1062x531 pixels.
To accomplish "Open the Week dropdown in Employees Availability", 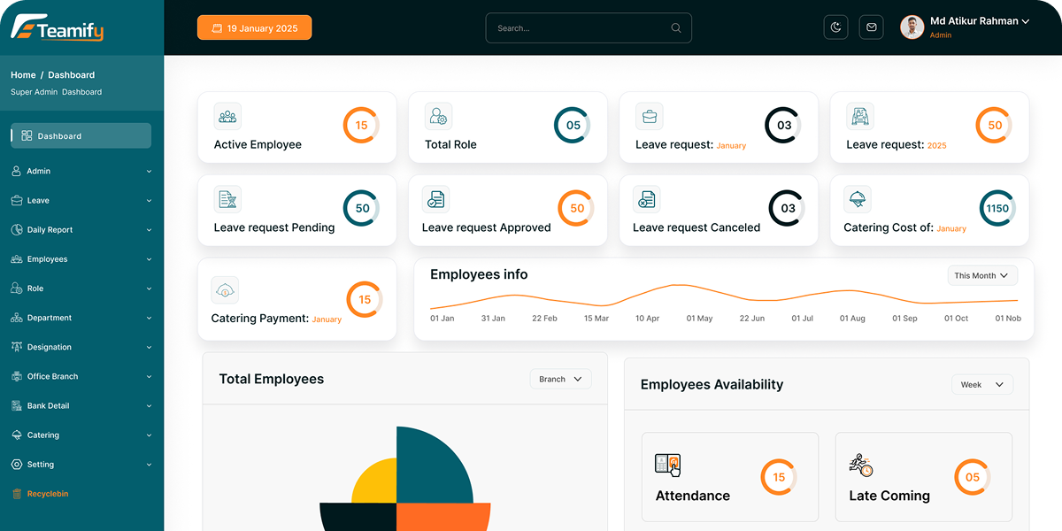I will [981, 385].
